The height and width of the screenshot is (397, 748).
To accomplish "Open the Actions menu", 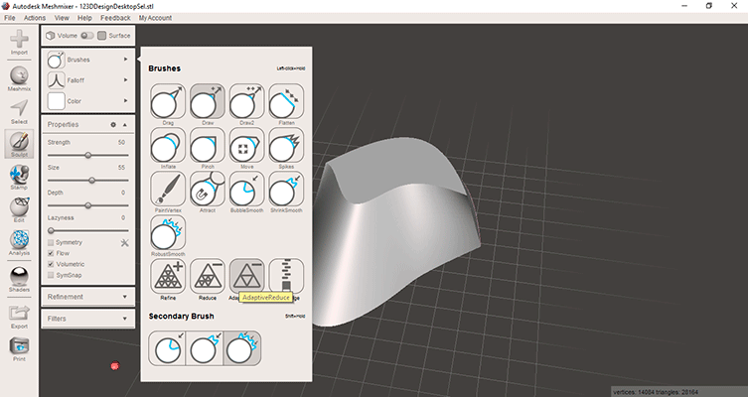I will [35, 18].
